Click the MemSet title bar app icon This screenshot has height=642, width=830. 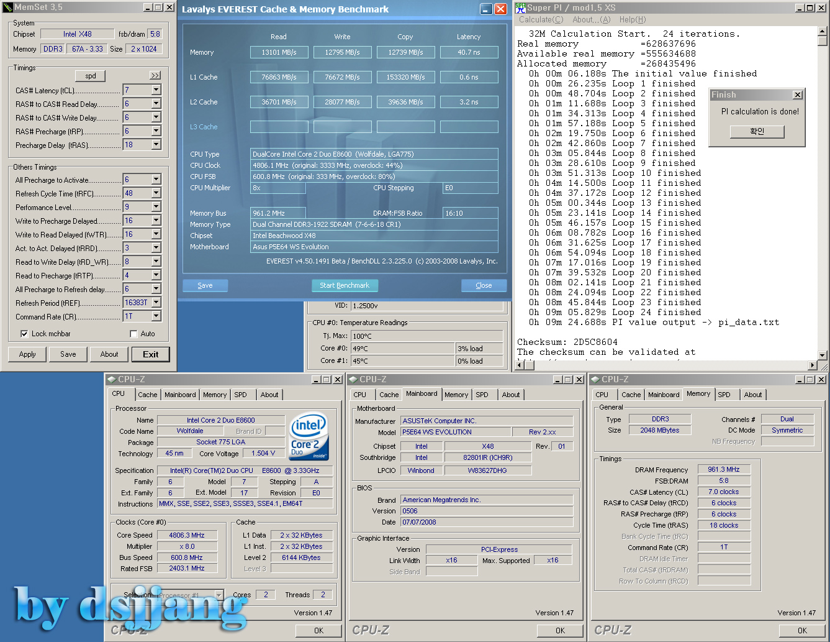coord(7,7)
